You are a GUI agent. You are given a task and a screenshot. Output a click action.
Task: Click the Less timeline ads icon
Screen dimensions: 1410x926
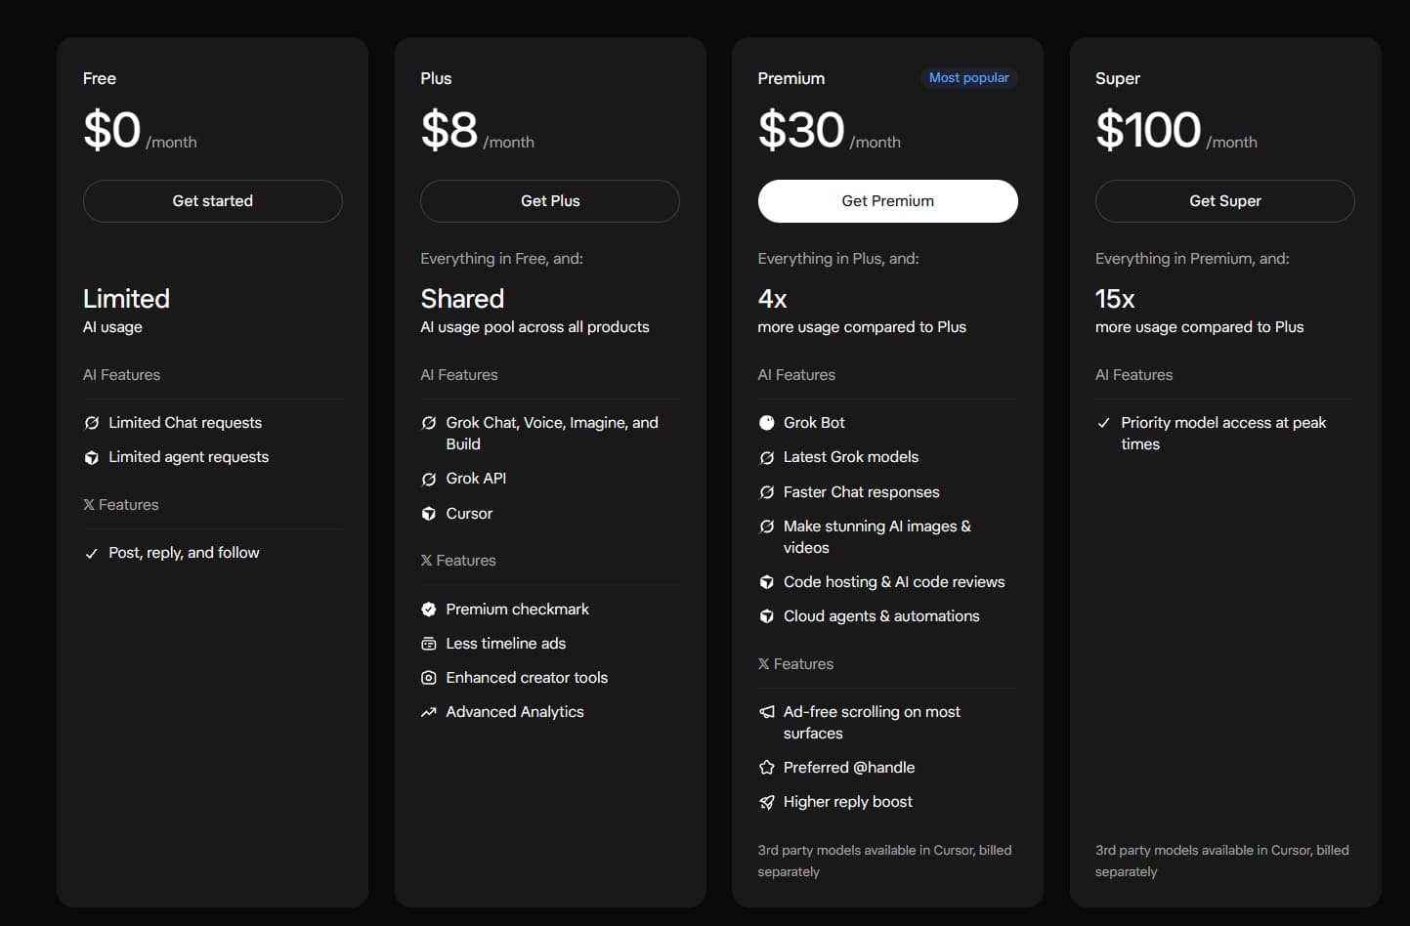[429, 644]
